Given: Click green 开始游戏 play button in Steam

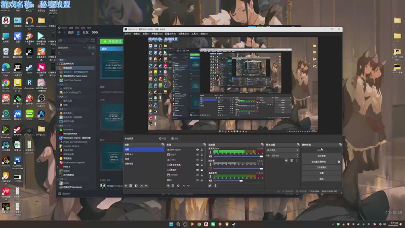Looking at the screenshot, I should pos(111,42).
